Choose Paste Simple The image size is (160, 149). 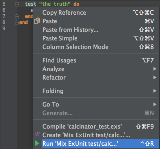click(96, 38)
